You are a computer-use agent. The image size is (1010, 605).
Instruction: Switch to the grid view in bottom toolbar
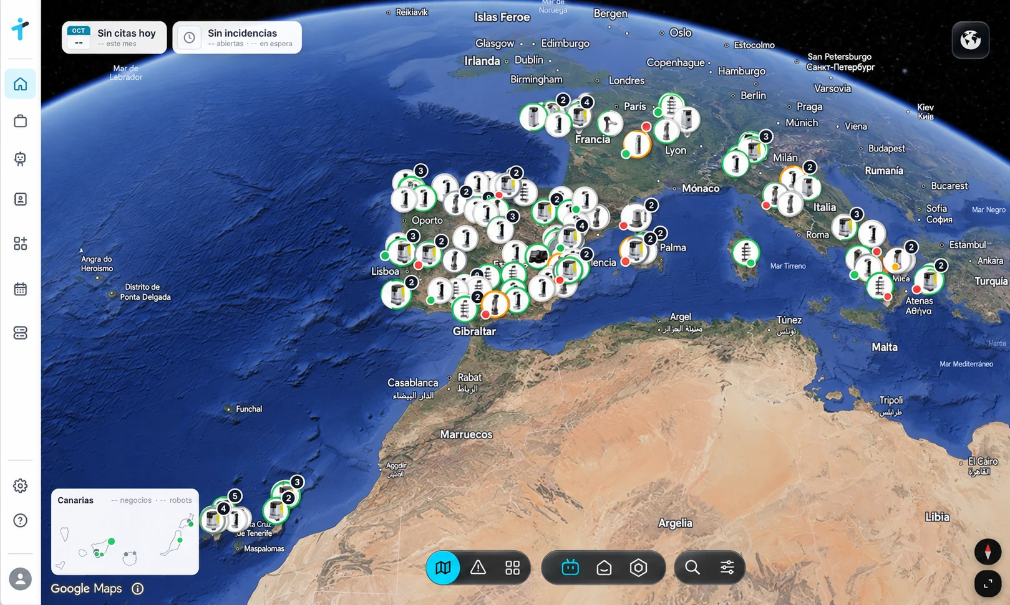(x=512, y=568)
